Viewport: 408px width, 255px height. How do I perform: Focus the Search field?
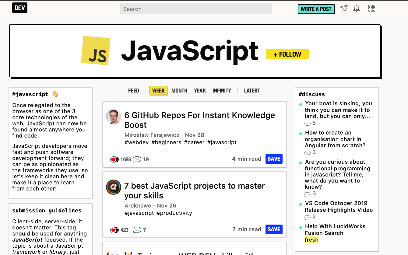196,9
